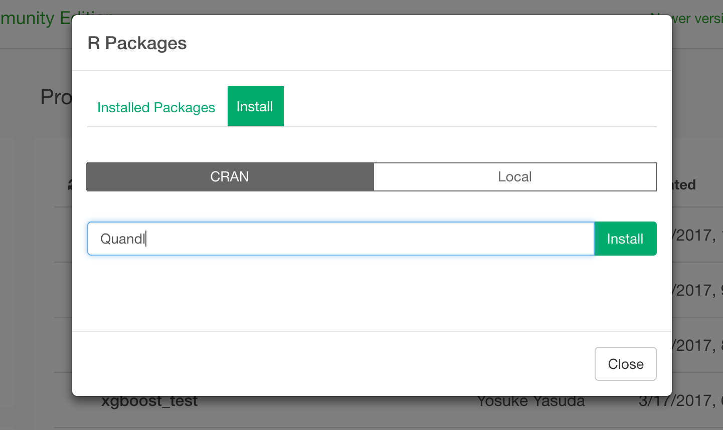723x430 pixels.
Task: Click the package name field containing Quandl
Action: click(341, 239)
